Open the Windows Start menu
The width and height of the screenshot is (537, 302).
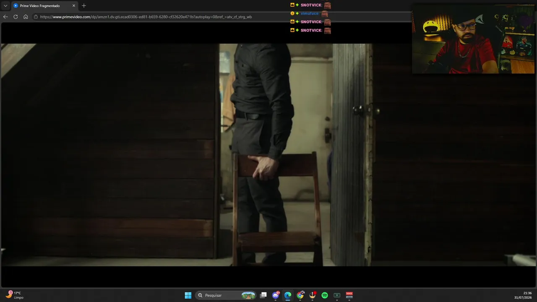188,295
